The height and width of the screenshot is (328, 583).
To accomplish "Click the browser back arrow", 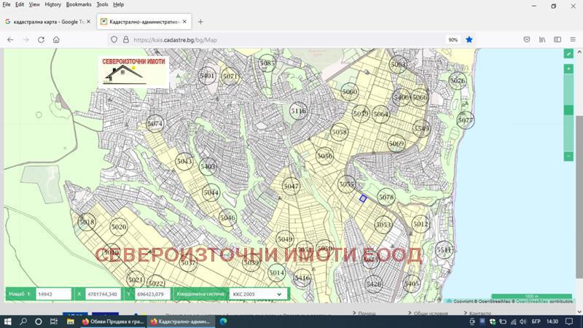I will (10, 39).
